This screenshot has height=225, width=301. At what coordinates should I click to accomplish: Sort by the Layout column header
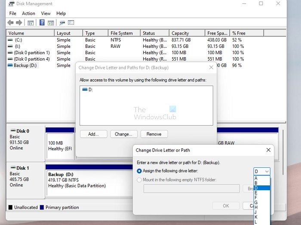coord(68,33)
